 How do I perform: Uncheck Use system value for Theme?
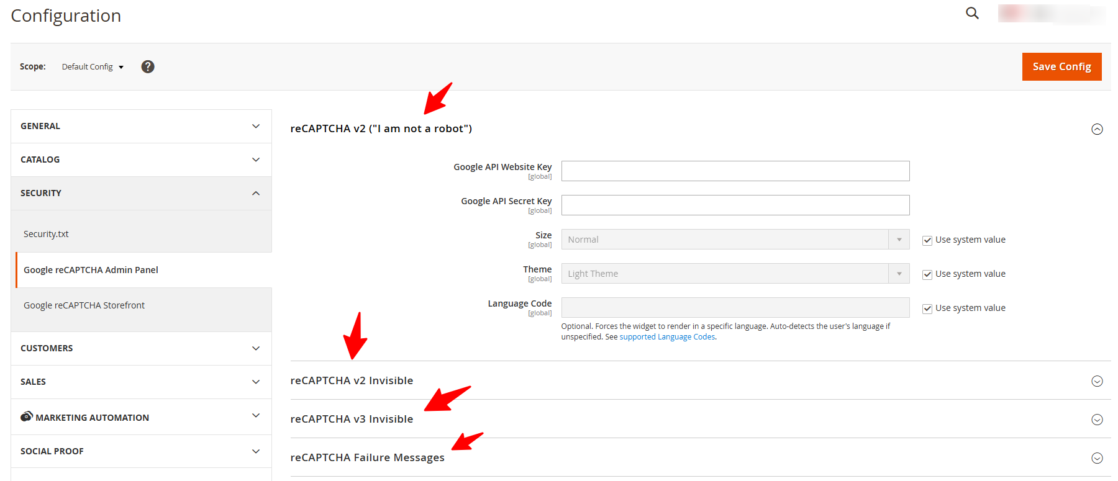(927, 274)
